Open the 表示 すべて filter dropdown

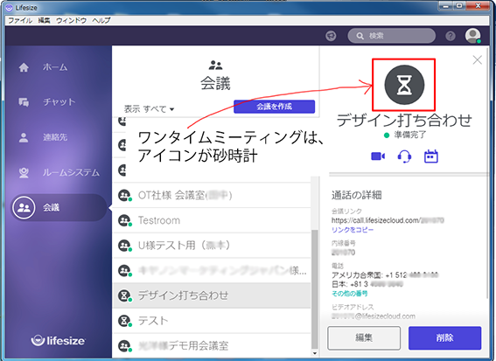(149, 109)
